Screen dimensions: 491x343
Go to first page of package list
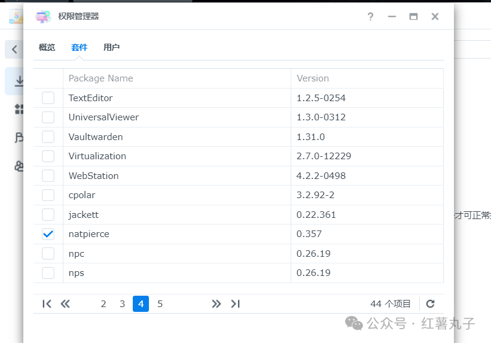click(x=47, y=304)
